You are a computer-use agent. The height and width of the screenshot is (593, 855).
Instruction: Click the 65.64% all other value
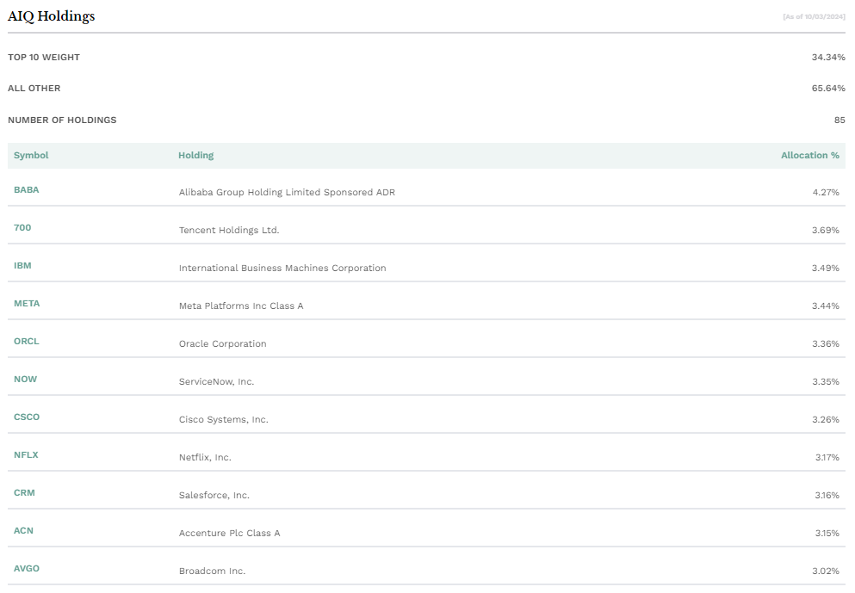[828, 89]
